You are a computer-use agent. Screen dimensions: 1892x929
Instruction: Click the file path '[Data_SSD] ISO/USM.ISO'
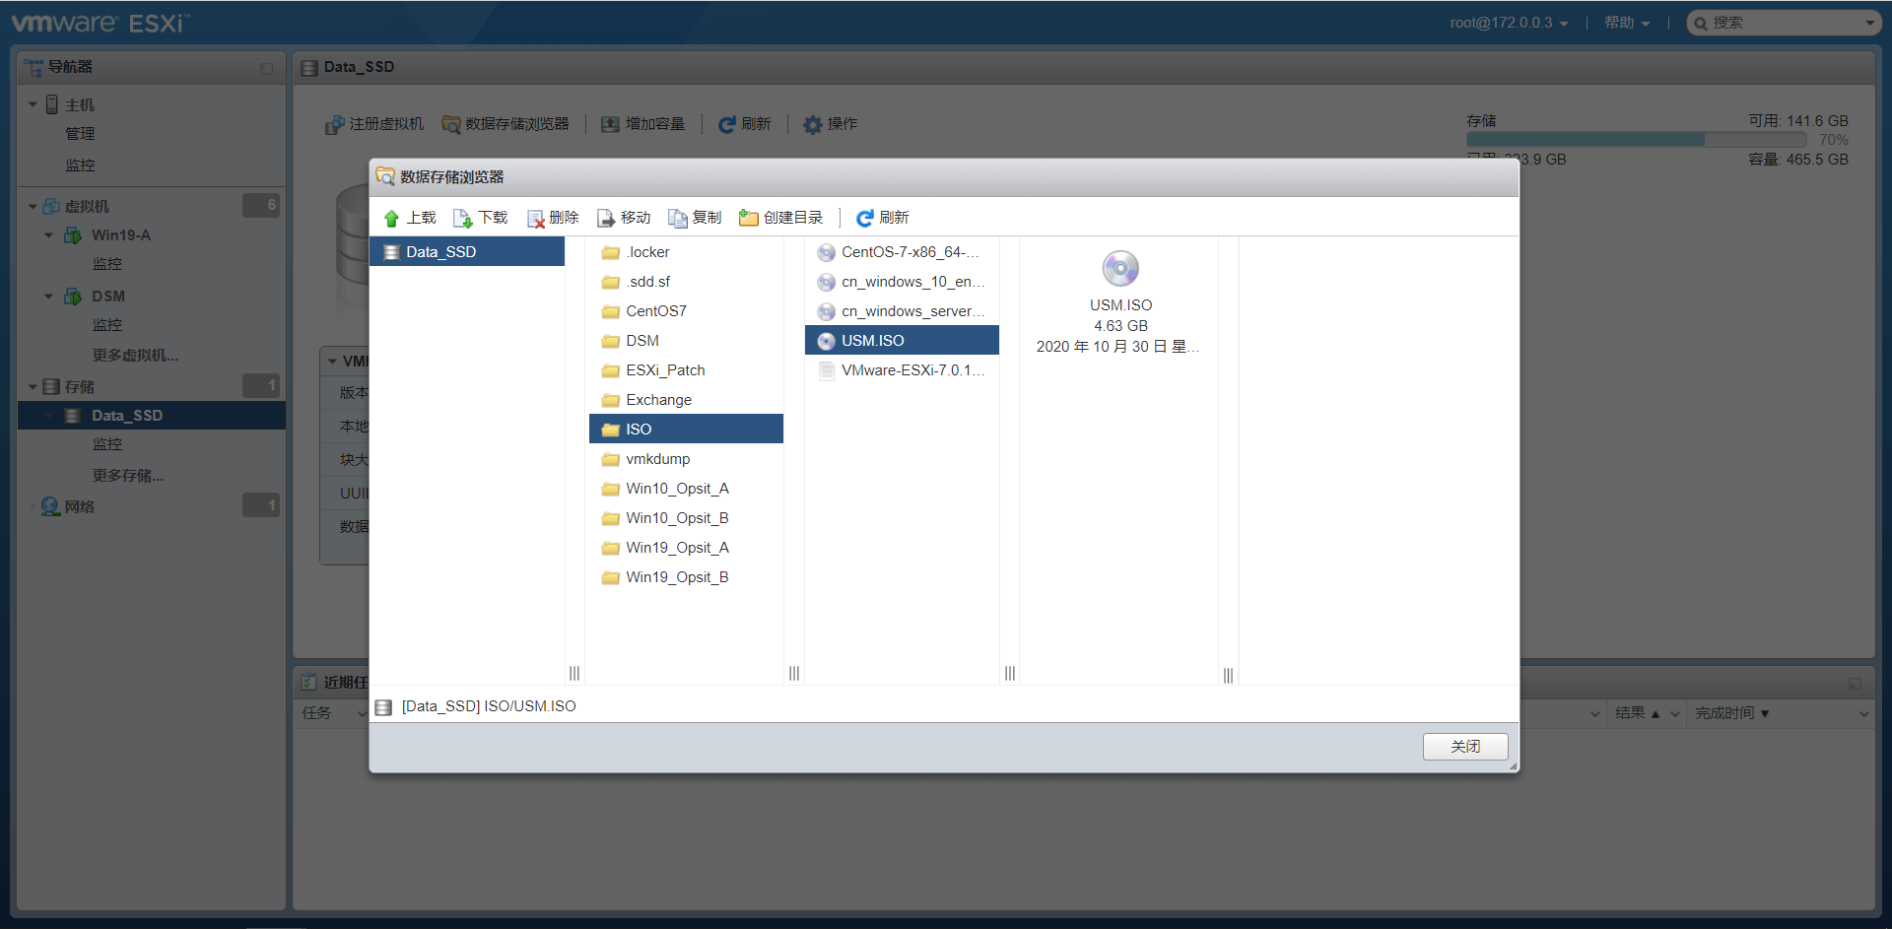pos(489,706)
